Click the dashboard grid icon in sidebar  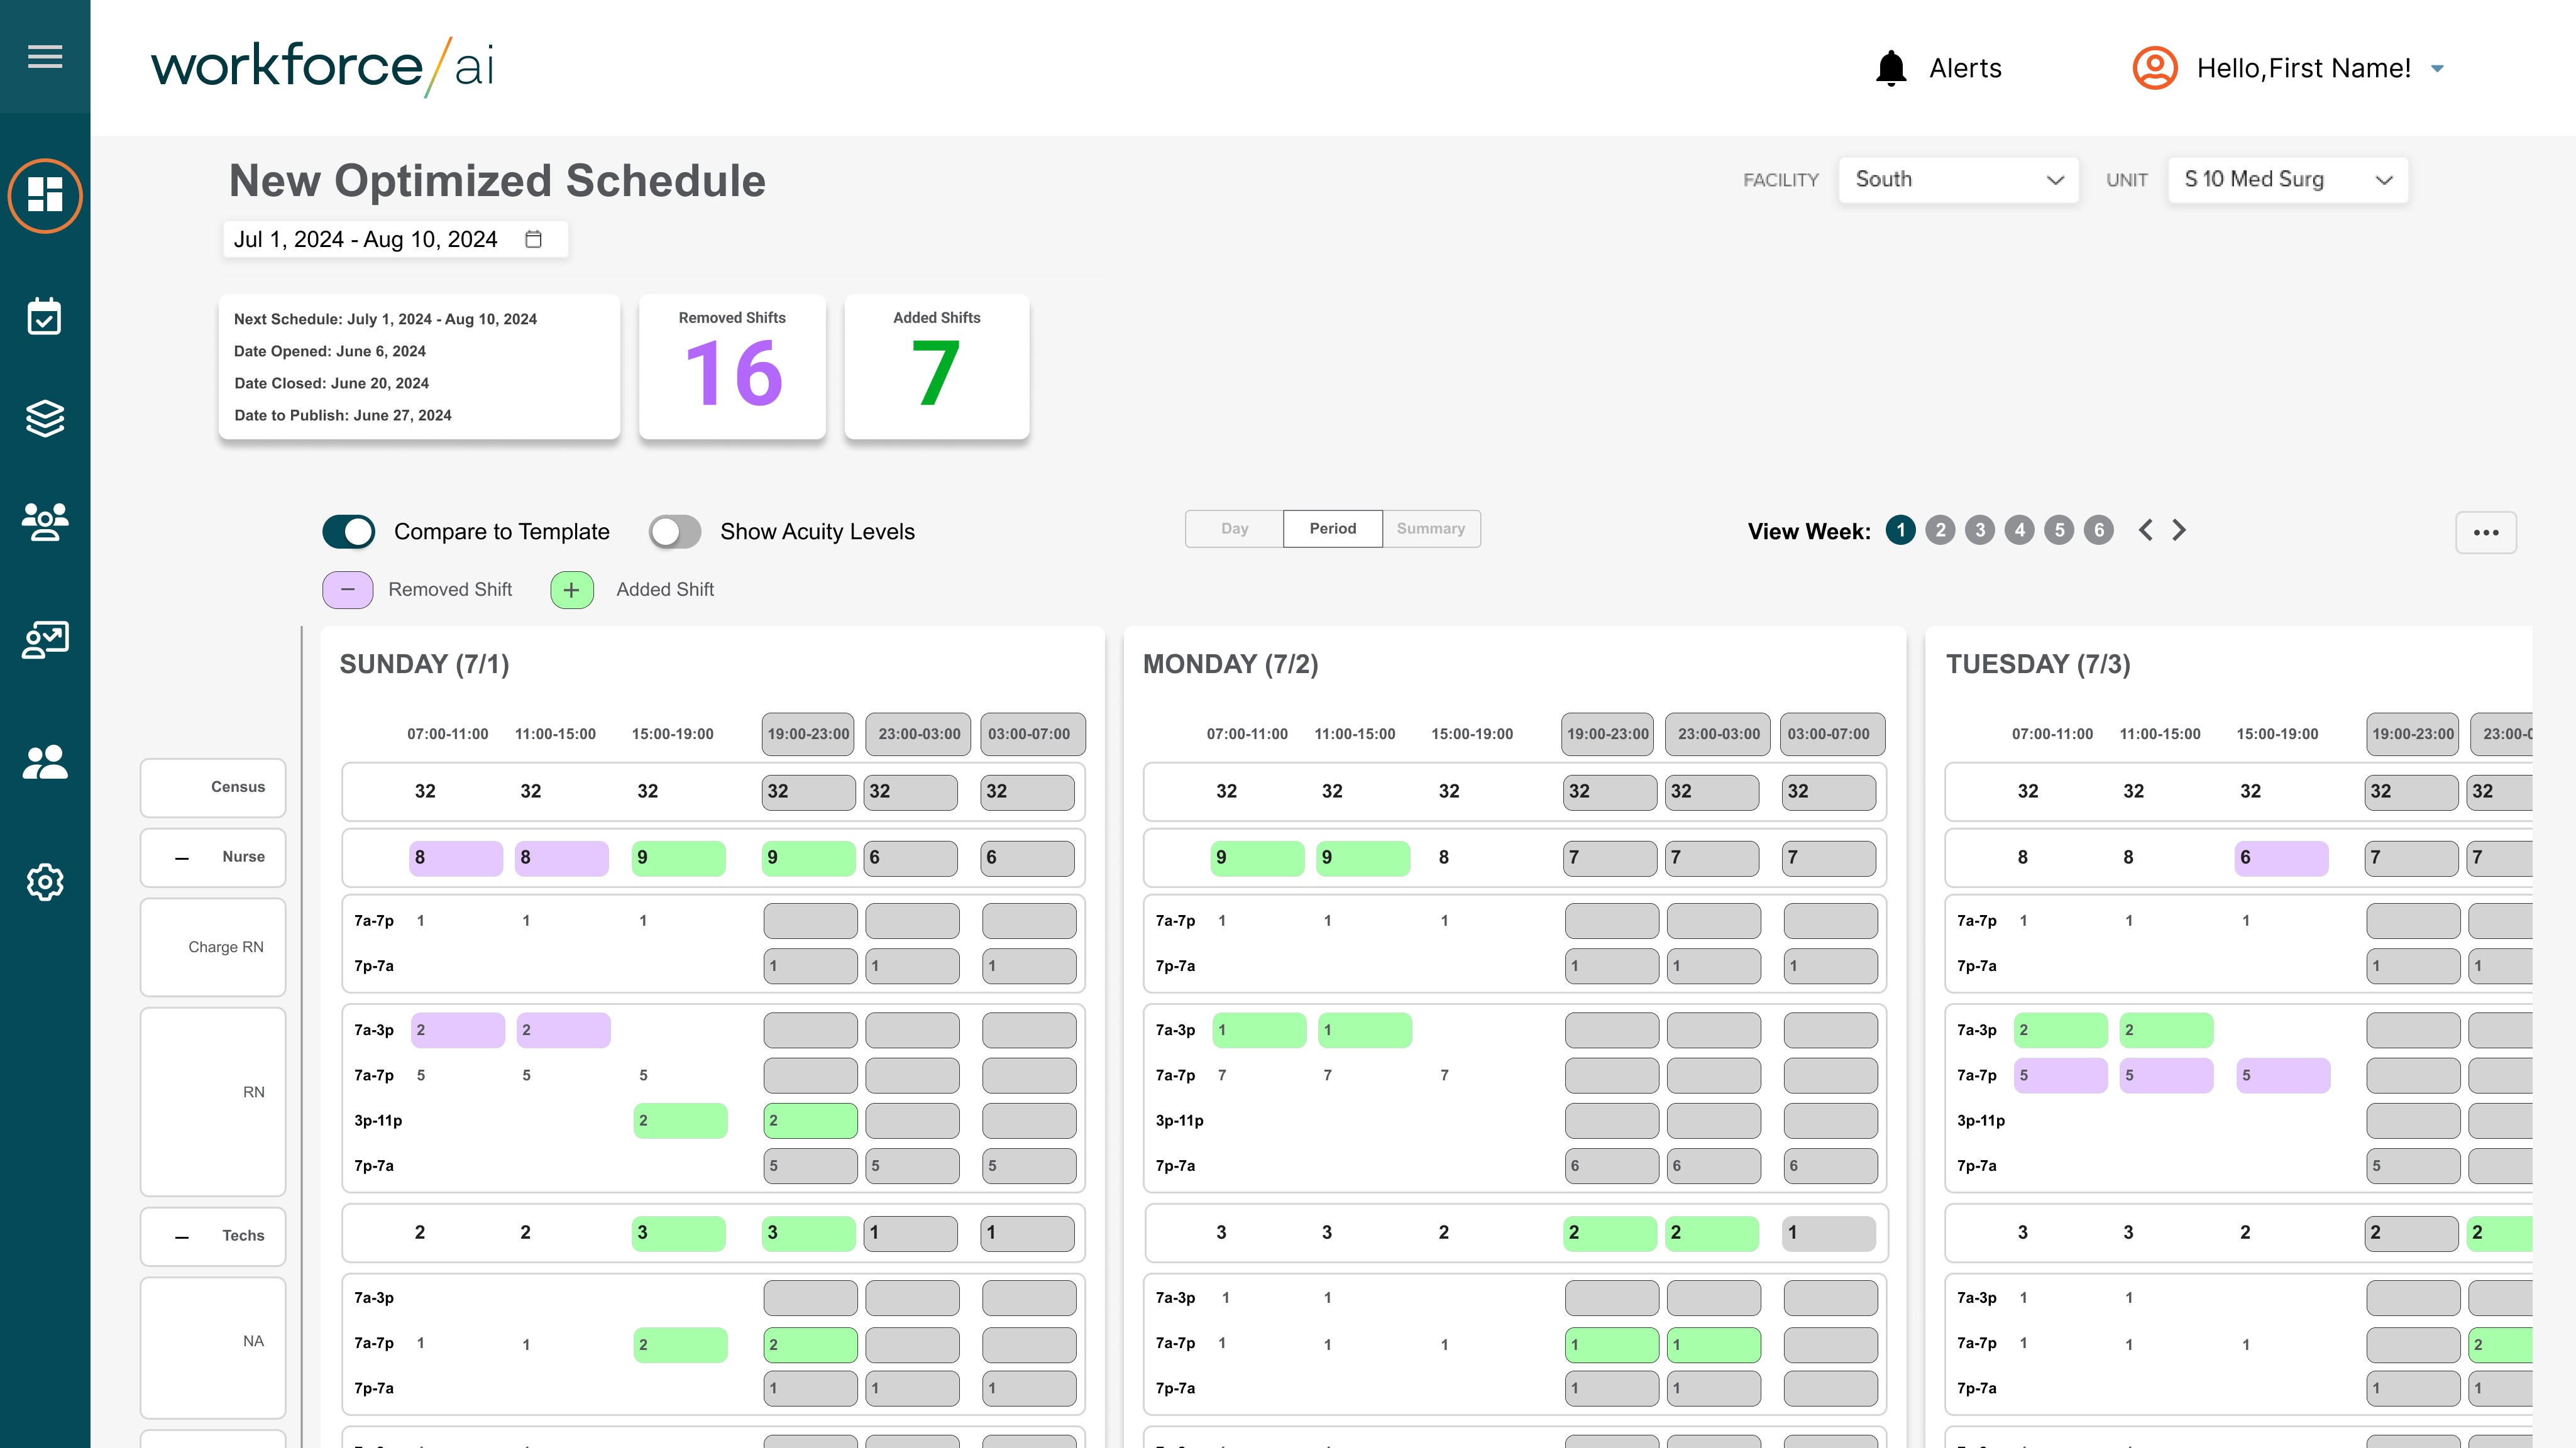pyautogui.click(x=45, y=195)
